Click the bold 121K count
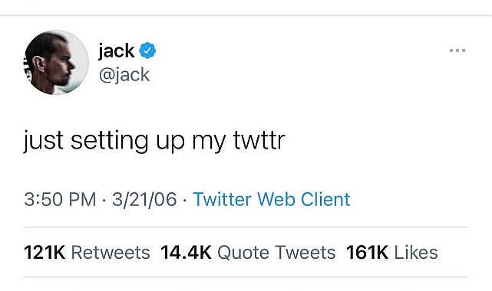Viewport: 492px width, 291px height. 45,253
